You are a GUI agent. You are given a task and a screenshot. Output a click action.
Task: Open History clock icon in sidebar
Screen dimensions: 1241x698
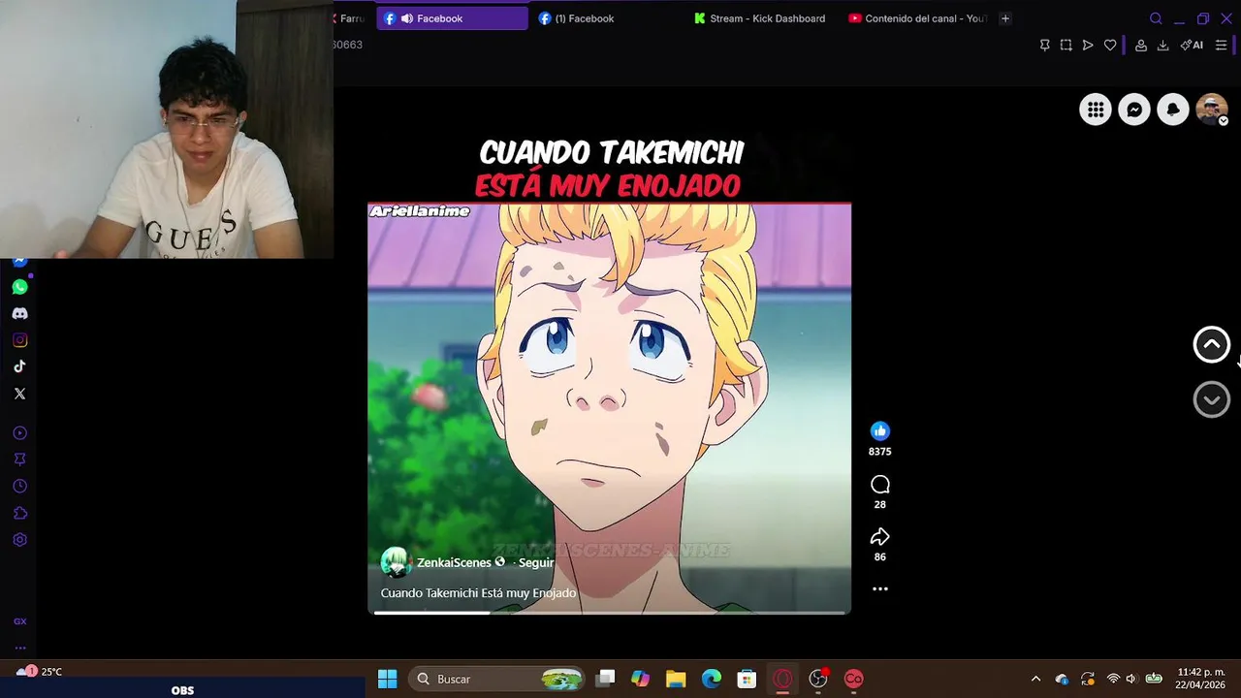point(19,487)
